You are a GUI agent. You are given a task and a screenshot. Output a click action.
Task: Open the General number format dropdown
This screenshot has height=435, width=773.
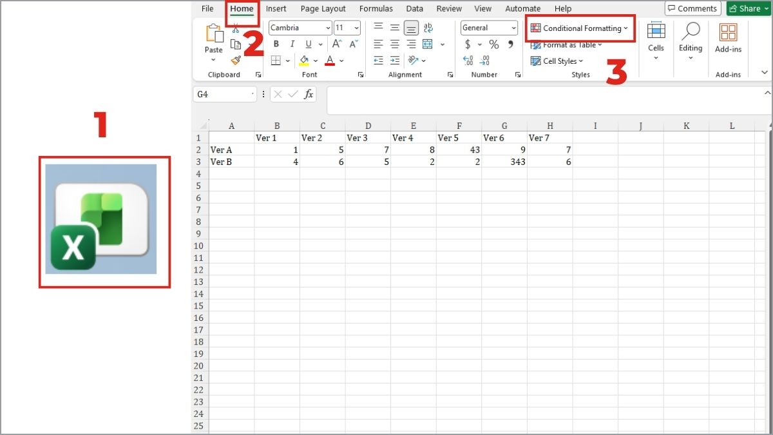(513, 28)
